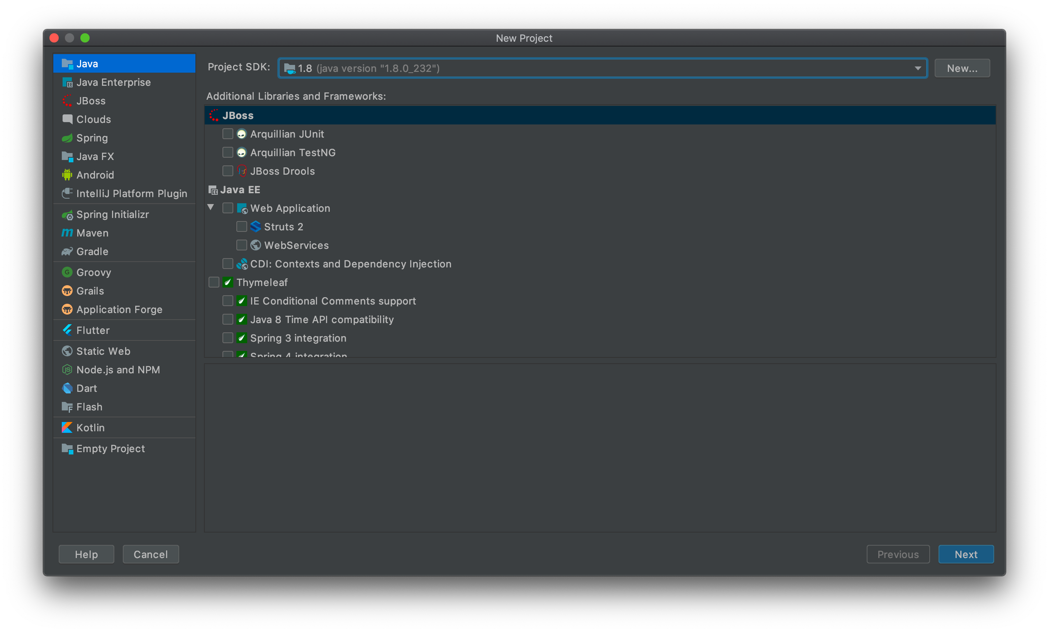Select the Flutter icon in project list
Viewport: 1049px width, 633px height.
[x=67, y=330]
